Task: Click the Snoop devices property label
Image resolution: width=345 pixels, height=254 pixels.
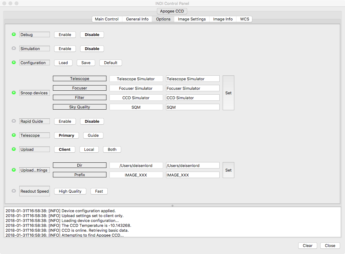Action: coord(34,93)
